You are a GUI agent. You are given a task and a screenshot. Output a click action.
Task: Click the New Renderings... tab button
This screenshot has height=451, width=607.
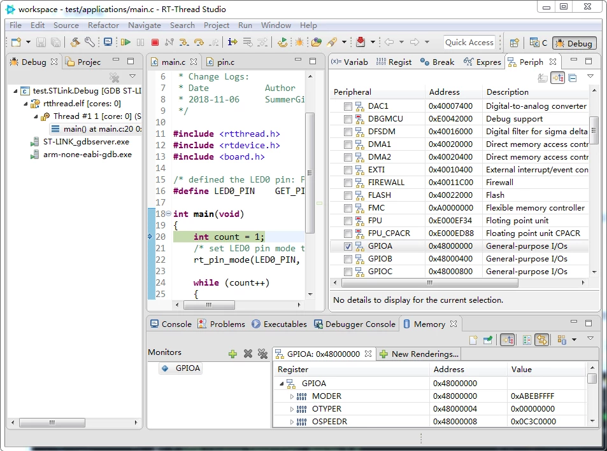pyautogui.click(x=419, y=354)
